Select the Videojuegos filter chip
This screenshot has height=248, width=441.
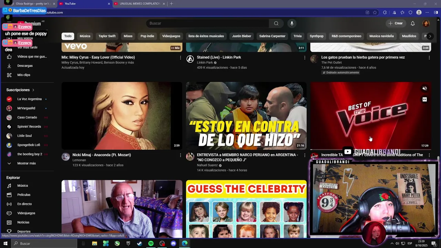tap(171, 36)
